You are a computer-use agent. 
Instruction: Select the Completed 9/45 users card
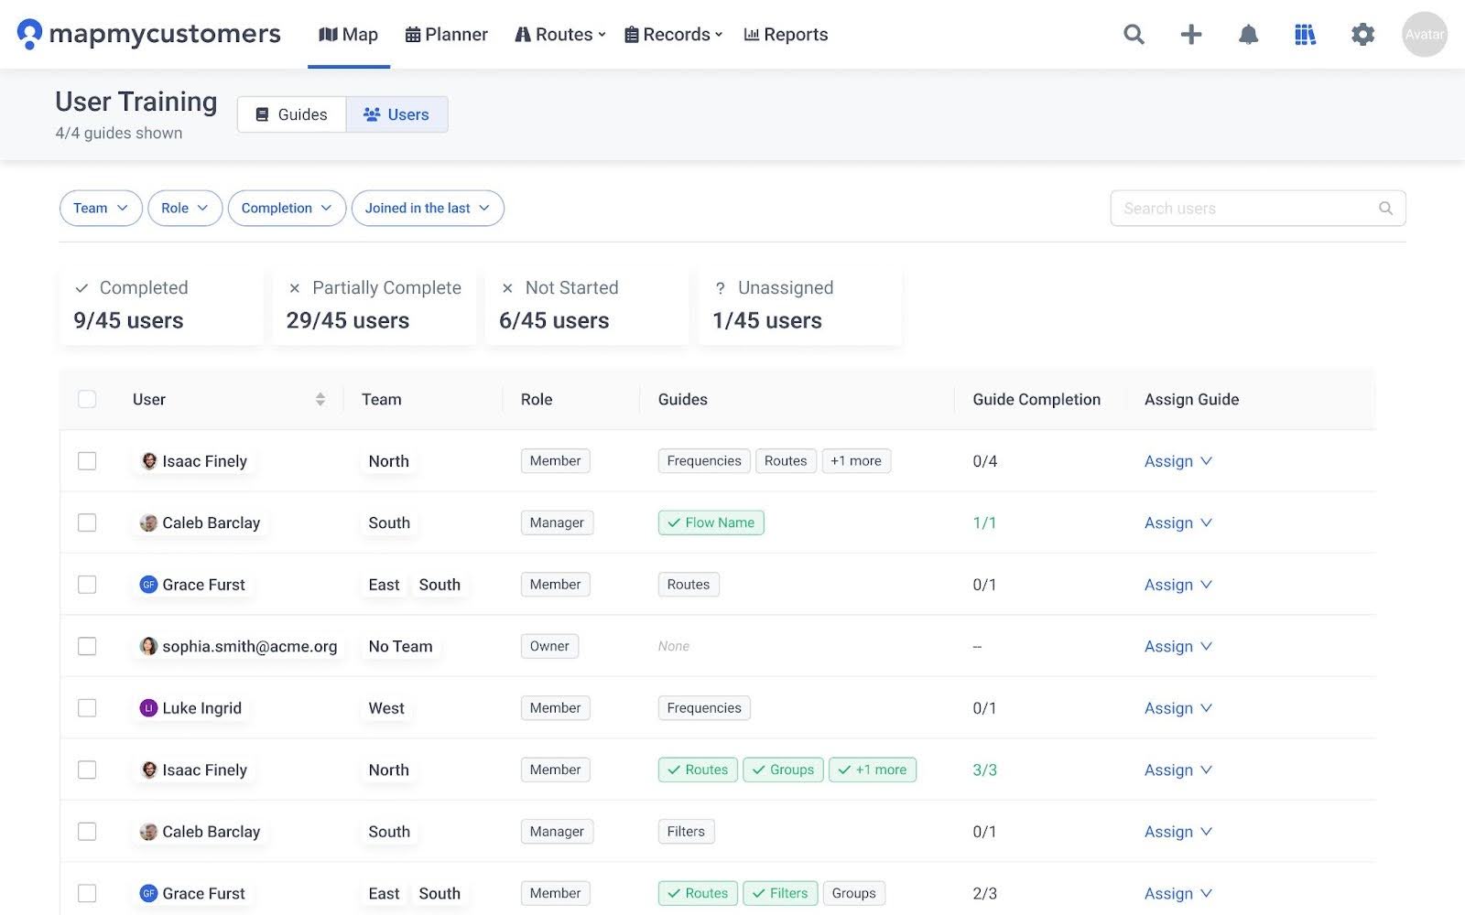tap(160, 306)
